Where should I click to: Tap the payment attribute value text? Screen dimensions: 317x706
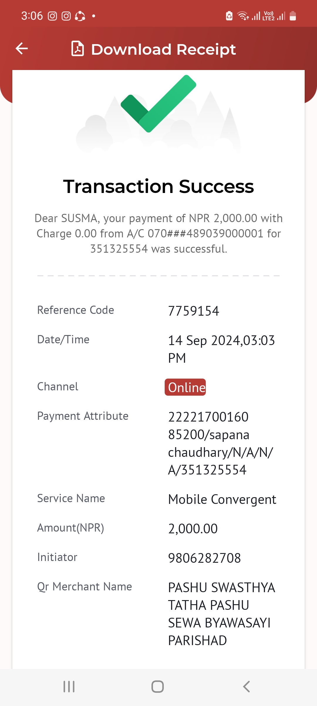pyautogui.click(x=220, y=443)
